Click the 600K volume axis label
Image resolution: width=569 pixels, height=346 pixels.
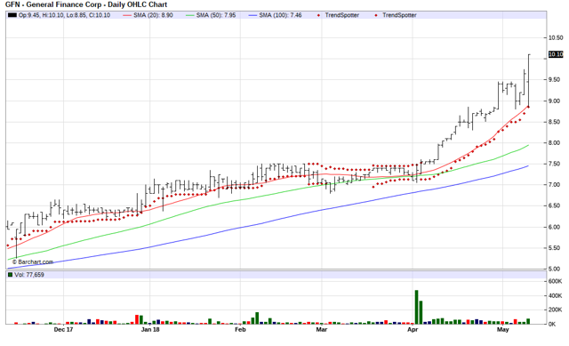[556, 281]
